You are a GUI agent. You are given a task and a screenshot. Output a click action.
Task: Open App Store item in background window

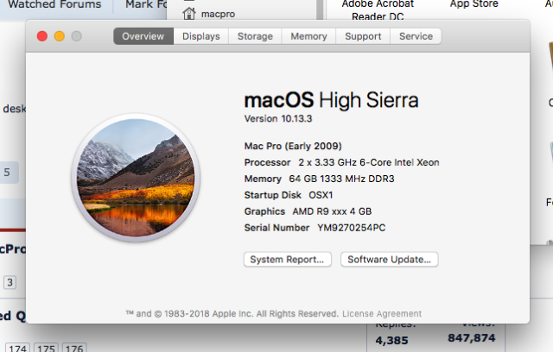click(474, 3)
